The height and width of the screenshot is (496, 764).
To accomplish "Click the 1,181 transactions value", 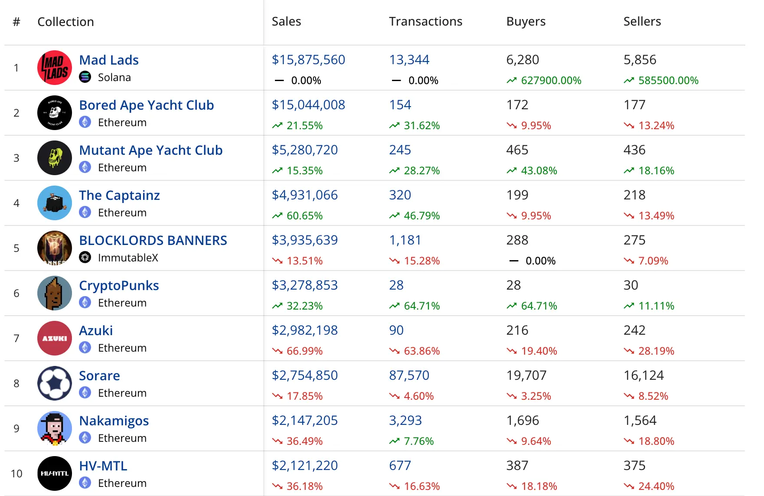I will (x=405, y=240).
